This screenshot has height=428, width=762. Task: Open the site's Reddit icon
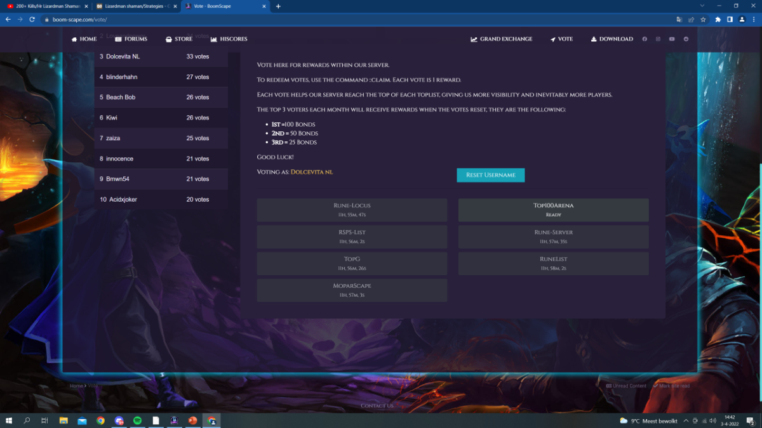click(686, 39)
